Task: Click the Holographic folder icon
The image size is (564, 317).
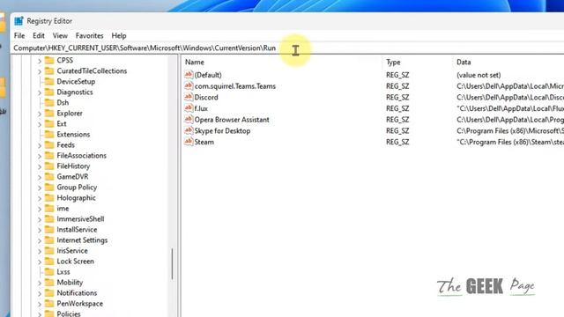Action: [x=49, y=197]
